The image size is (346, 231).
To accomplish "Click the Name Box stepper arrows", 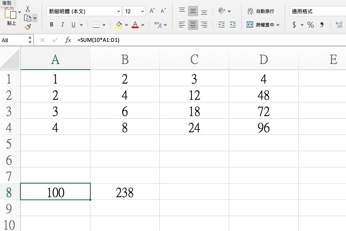I will [30, 40].
